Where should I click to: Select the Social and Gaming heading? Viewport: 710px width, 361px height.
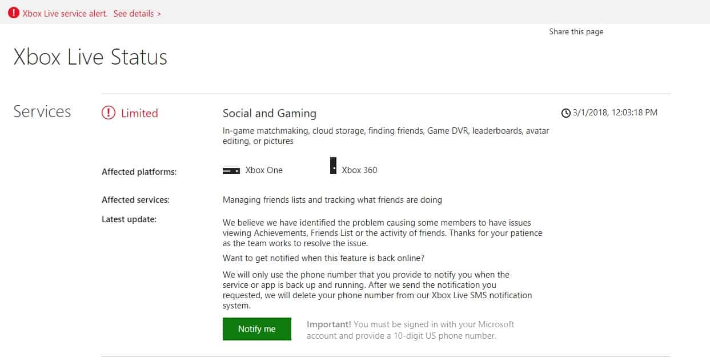(269, 113)
